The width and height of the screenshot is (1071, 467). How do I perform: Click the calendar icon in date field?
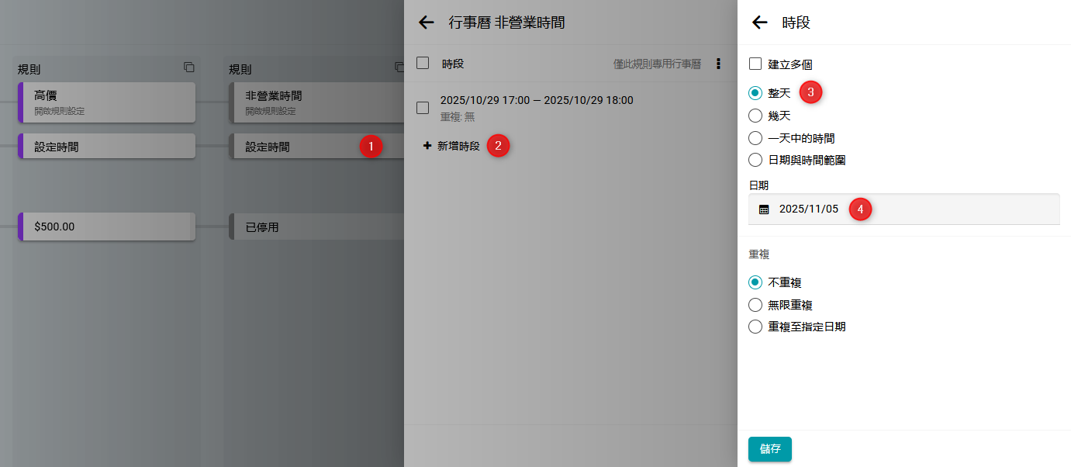click(764, 209)
